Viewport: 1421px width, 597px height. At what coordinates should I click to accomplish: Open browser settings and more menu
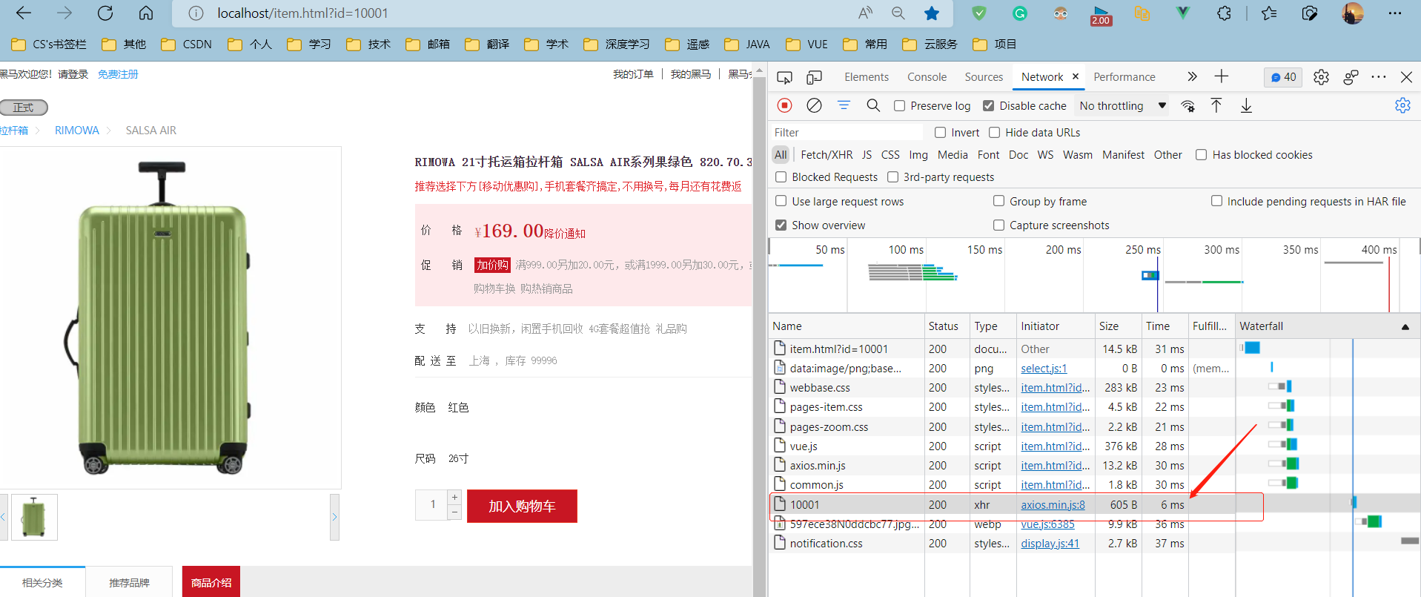pos(1394,13)
